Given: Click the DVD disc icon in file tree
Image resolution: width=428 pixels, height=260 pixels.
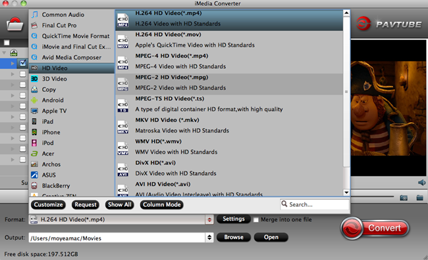Looking at the screenshot, I should click(x=14, y=53).
